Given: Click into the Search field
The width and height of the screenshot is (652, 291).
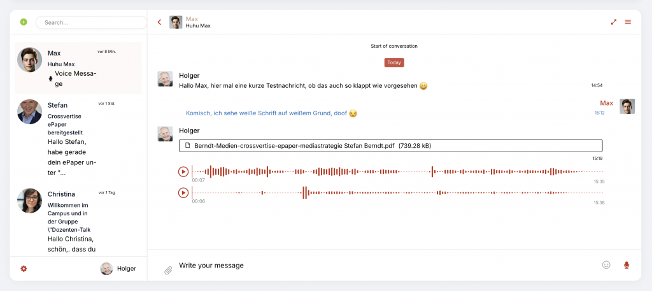Looking at the screenshot, I should 92,22.
